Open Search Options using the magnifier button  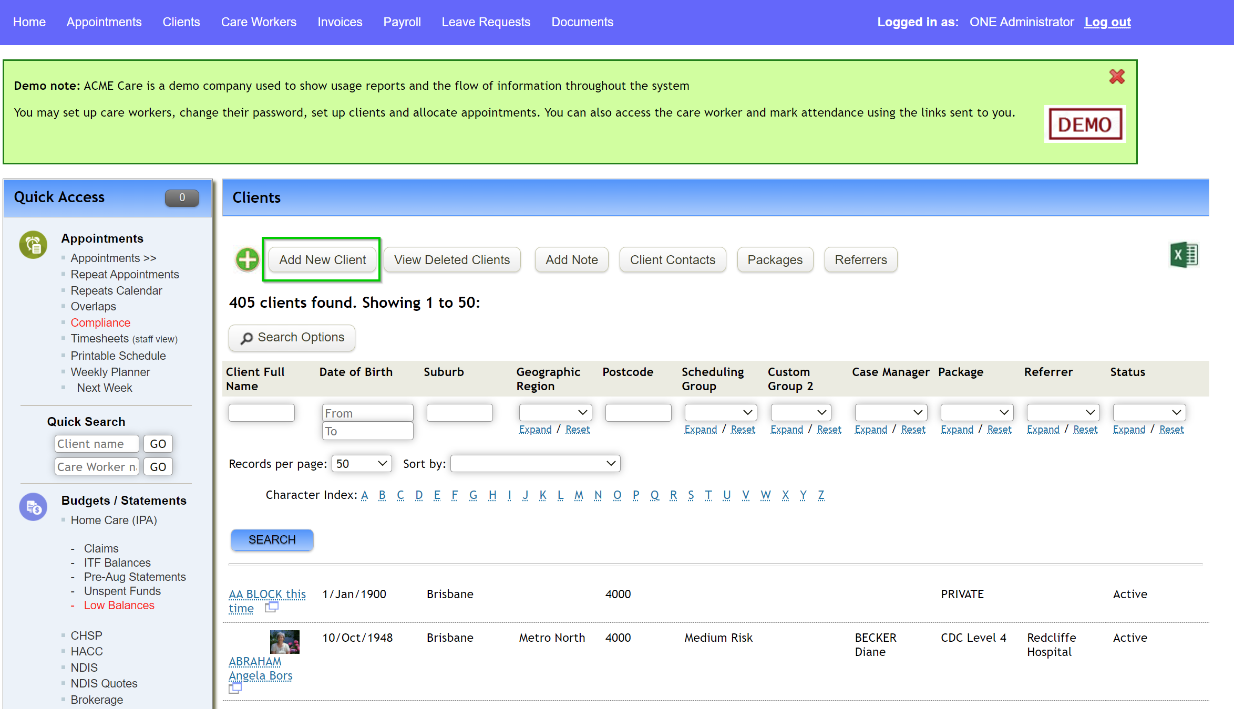[291, 338]
